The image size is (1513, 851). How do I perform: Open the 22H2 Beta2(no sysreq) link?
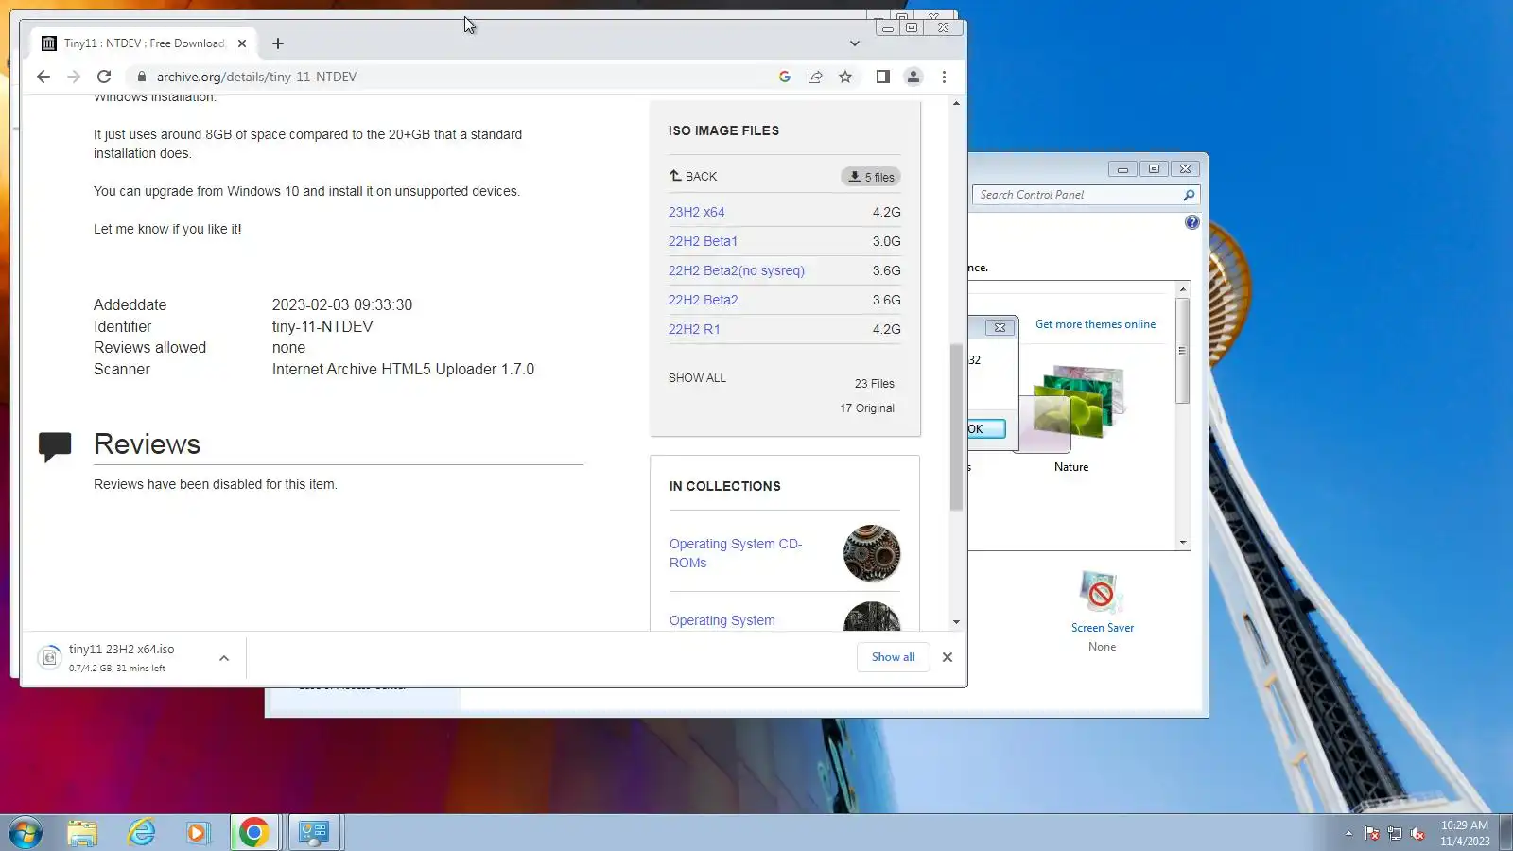click(x=737, y=270)
